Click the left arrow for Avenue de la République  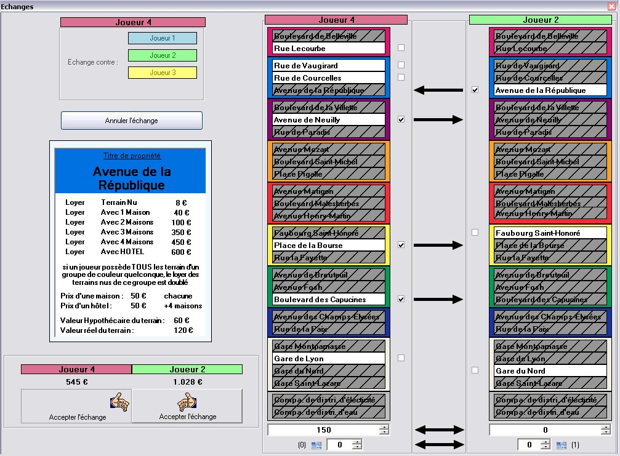coord(438,90)
